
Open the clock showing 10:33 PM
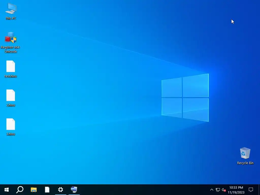[x=236, y=190]
